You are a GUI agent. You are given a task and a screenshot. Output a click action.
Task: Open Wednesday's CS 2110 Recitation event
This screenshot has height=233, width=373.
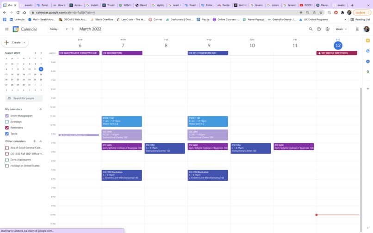click(x=208, y=175)
